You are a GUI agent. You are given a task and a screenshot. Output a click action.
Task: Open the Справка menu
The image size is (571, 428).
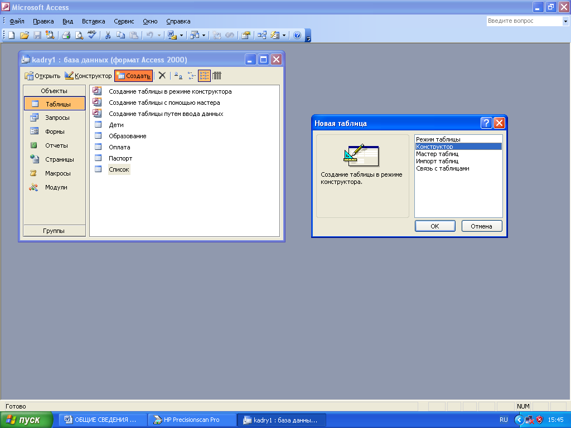[178, 21]
